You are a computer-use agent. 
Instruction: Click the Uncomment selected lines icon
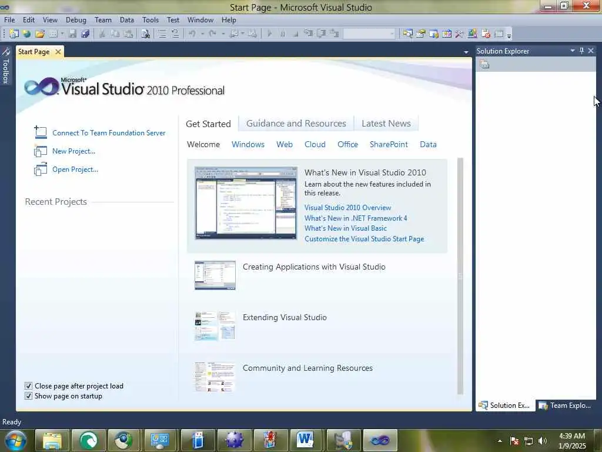coord(175,34)
